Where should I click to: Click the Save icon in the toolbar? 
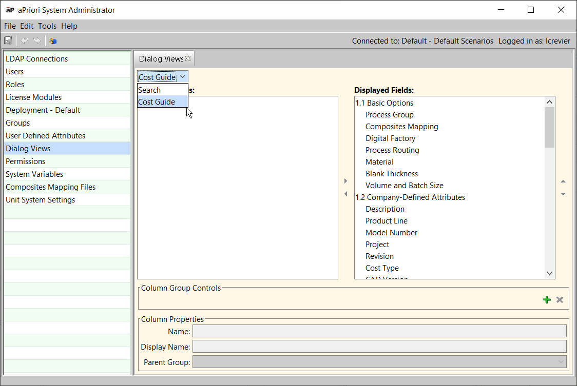(8, 41)
